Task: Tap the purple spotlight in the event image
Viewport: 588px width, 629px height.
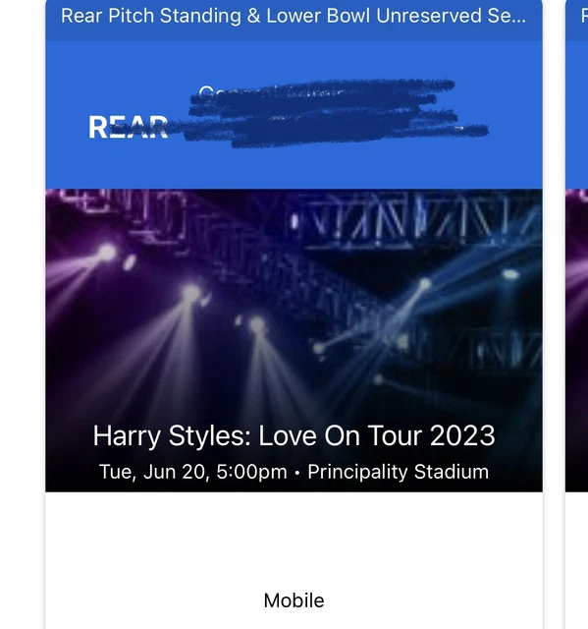Action: [107, 253]
